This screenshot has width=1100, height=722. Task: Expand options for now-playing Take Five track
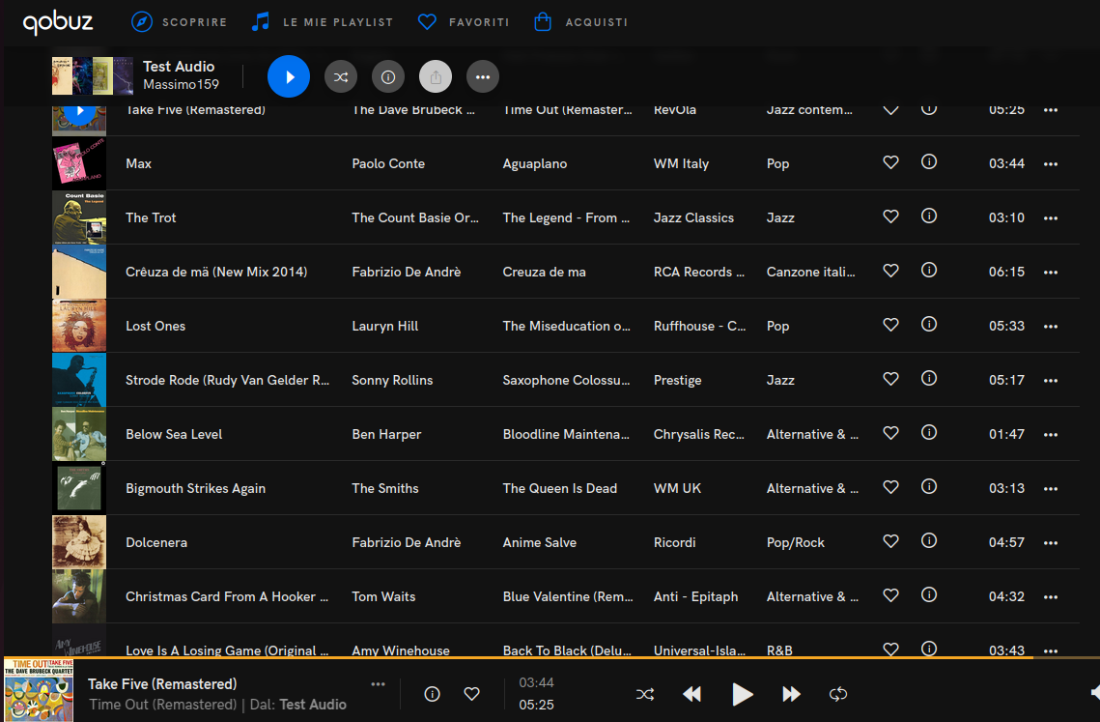click(x=378, y=684)
